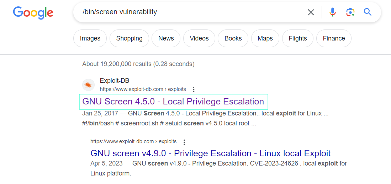
Task: Click the 'About 19,200,000 results' text
Action: (138, 64)
